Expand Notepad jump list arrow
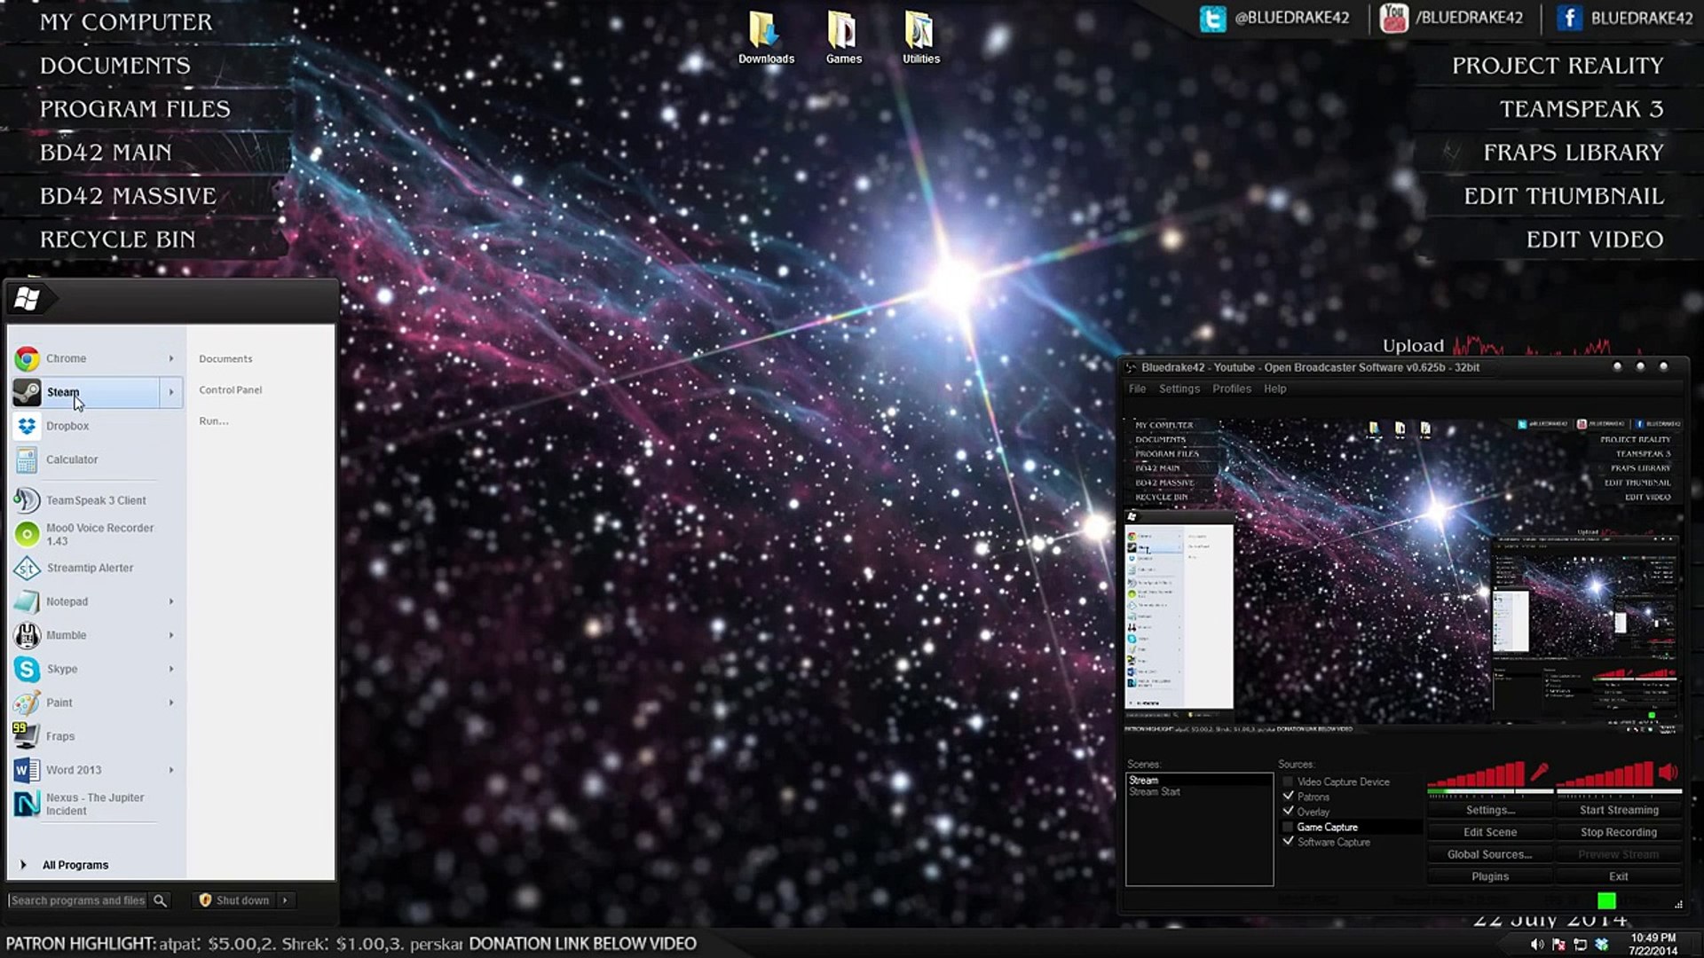 pyautogui.click(x=171, y=601)
